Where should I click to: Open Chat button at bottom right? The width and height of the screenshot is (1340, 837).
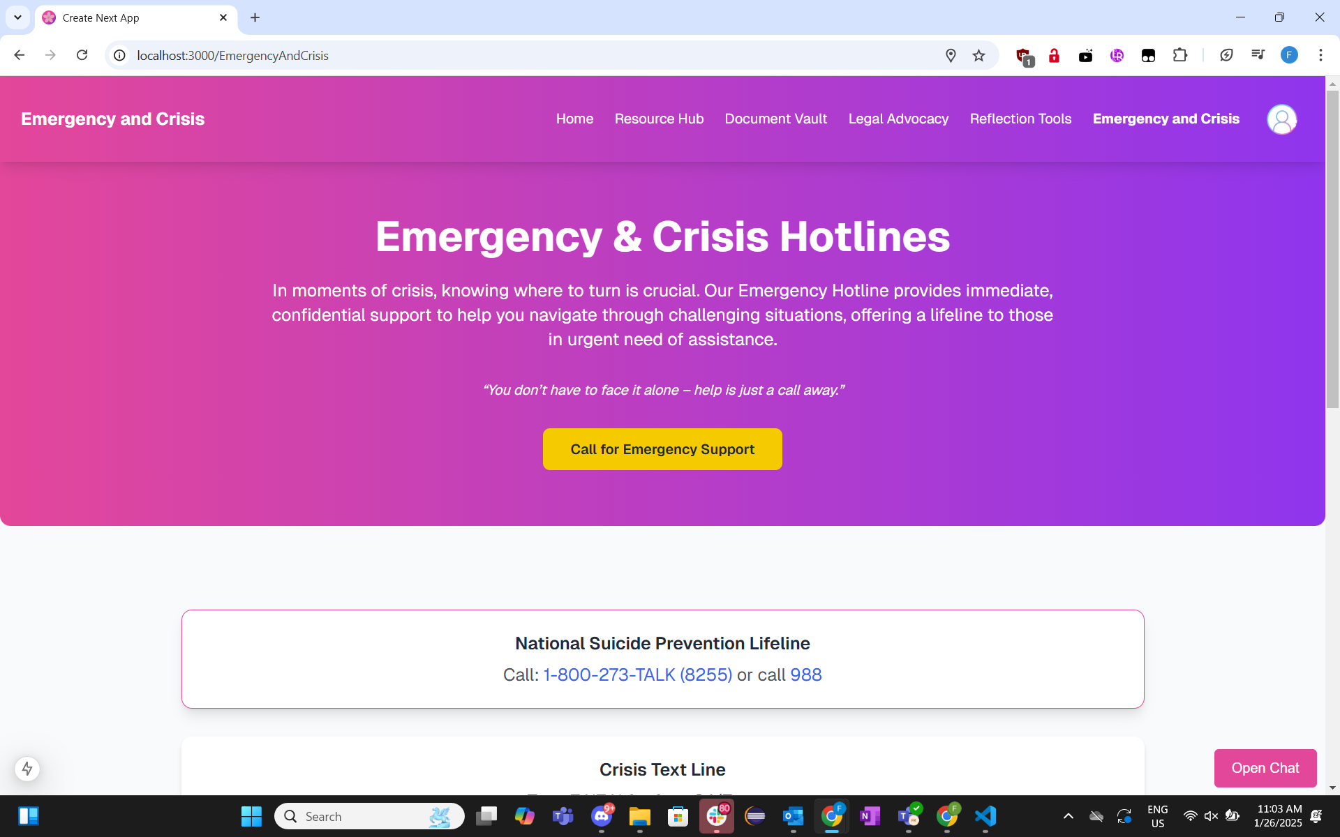pyautogui.click(x=1265, y=768)
